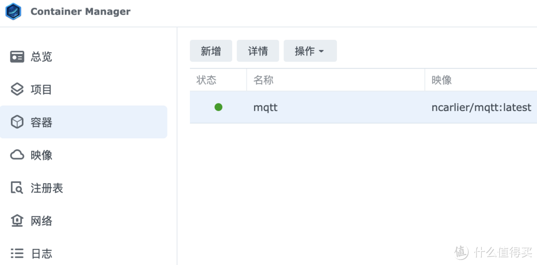Click the 注册表 search-document icon

click(x=17, y=188)
